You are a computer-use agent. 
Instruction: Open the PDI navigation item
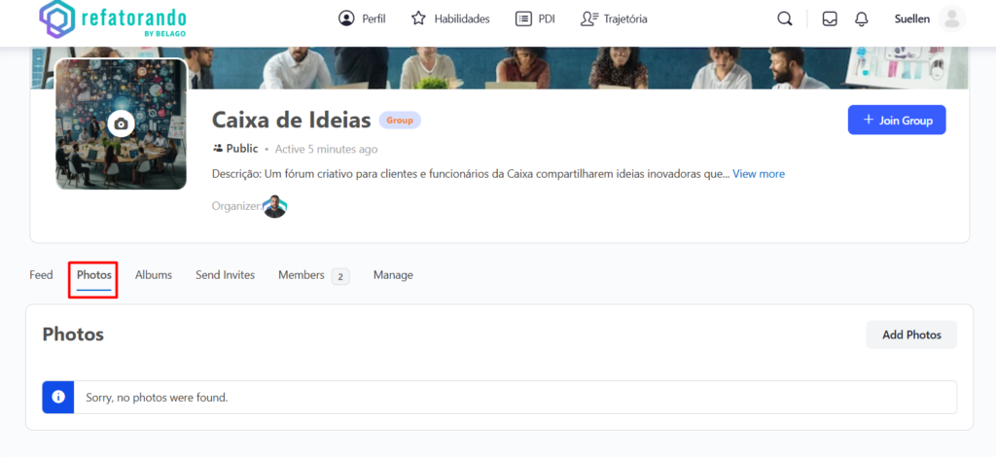pos(535,18)
